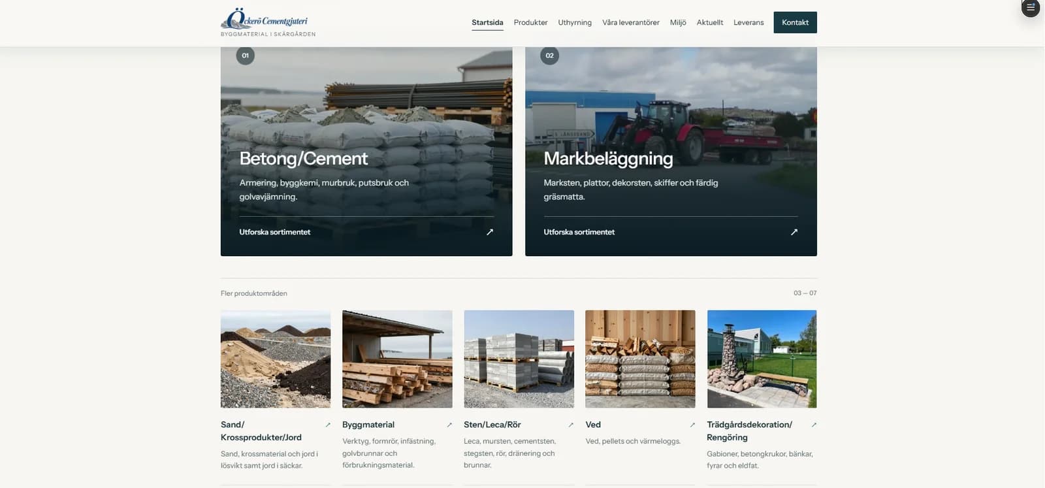The height and width of the screenshot is (488, 1045).
Task: Click Utforska sortimentet under Betong/Cement
Action: (x=275, y=232)
